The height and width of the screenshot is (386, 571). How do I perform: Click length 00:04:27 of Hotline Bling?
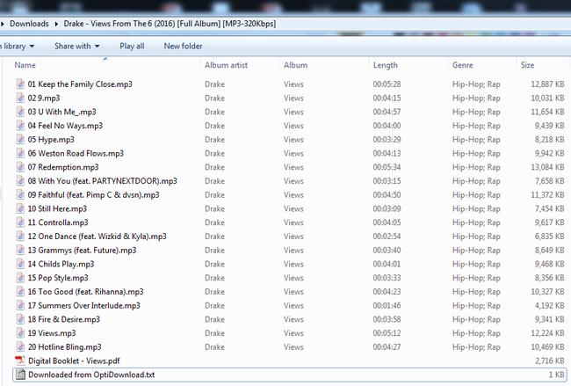(x=387, y=347)
